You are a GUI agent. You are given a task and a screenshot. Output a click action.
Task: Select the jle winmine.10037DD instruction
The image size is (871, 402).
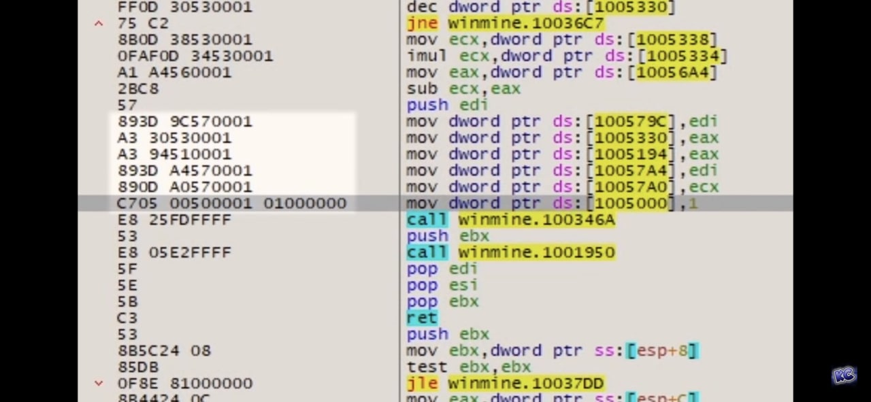point(505,383)
